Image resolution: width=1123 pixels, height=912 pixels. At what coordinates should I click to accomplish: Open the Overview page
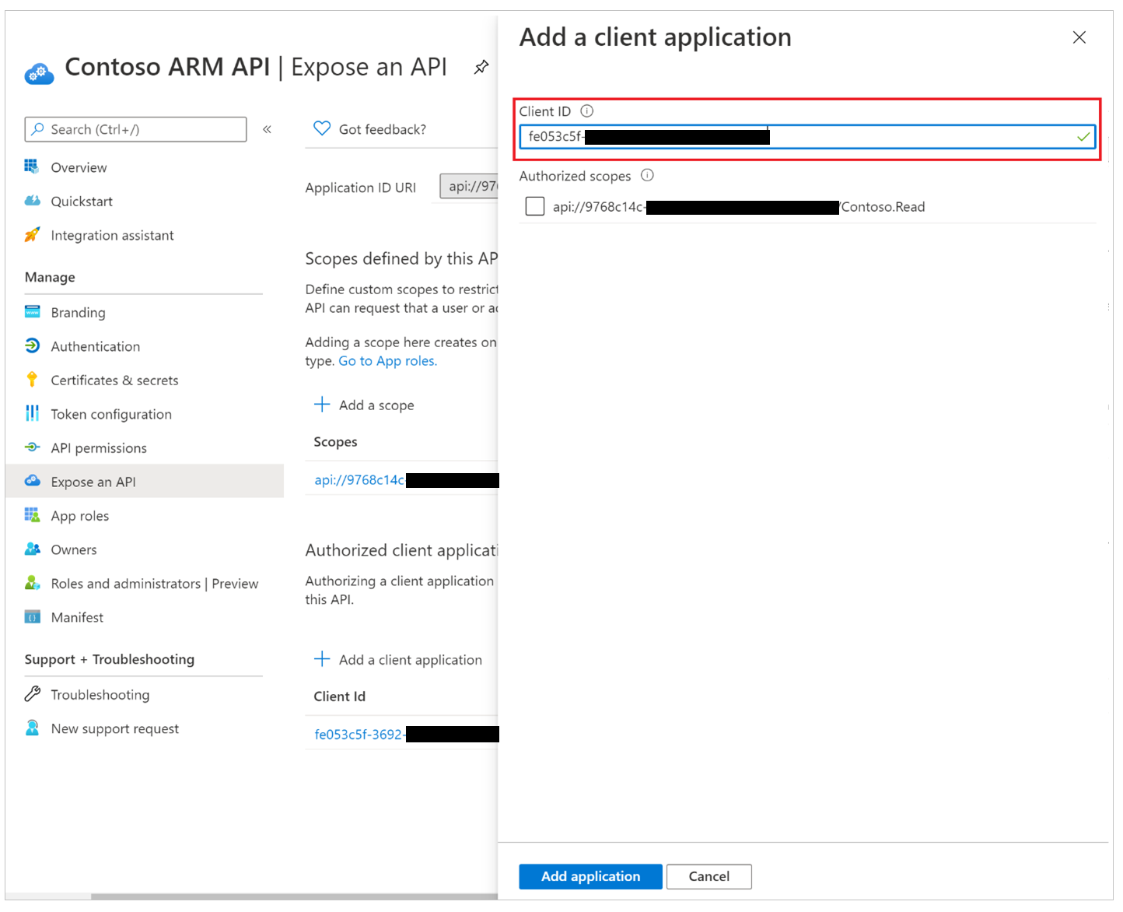point(79,167)
